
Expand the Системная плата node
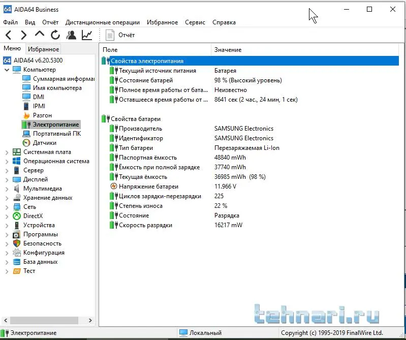point(7,152)
